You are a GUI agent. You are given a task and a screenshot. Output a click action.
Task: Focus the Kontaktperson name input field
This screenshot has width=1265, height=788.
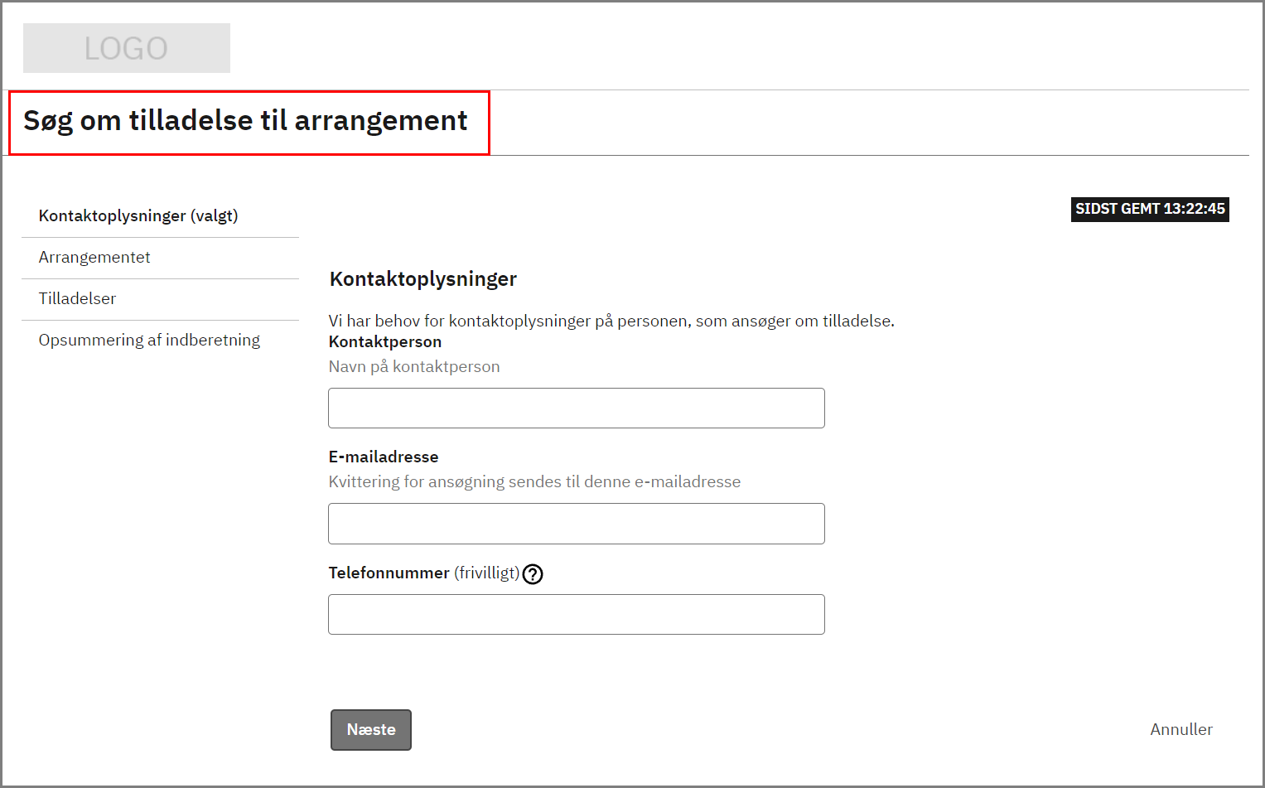pyautogui.click(x=576, y=409)
